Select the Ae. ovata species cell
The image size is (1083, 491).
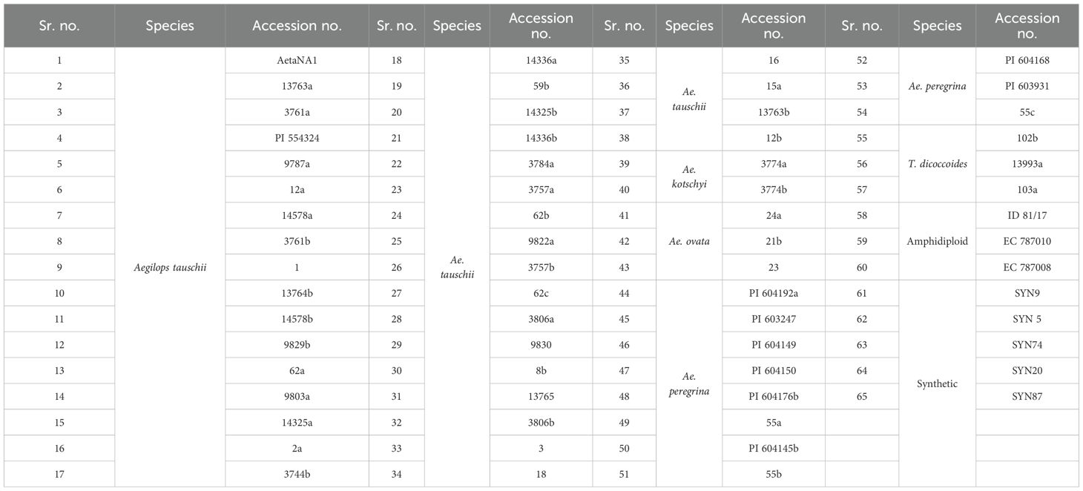point(688,241)
